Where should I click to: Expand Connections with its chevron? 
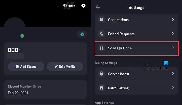tap(173, 20)
